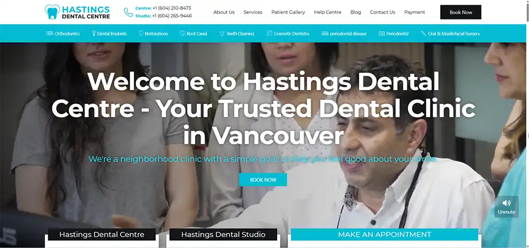Click the Dental Implants icon
Screen dimensions: 529x248
tap(93, 33)
